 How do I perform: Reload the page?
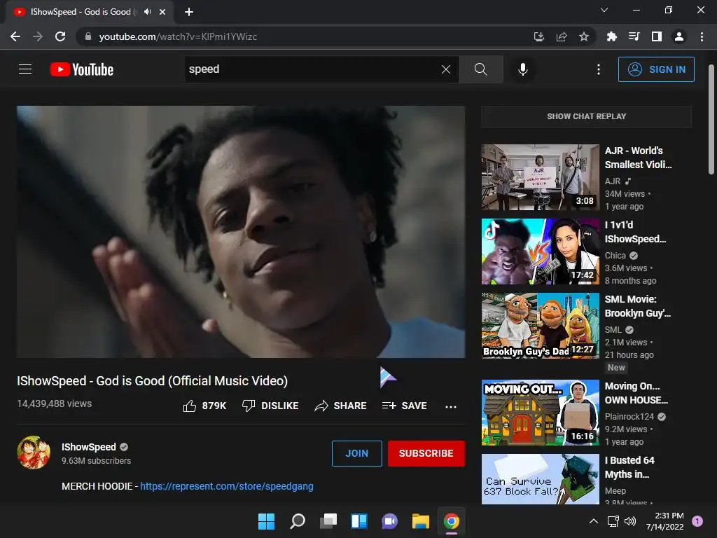tap(60, 36)
